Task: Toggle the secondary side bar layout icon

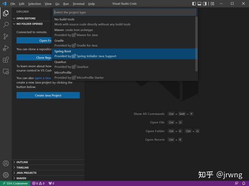Action: point(205,3)
